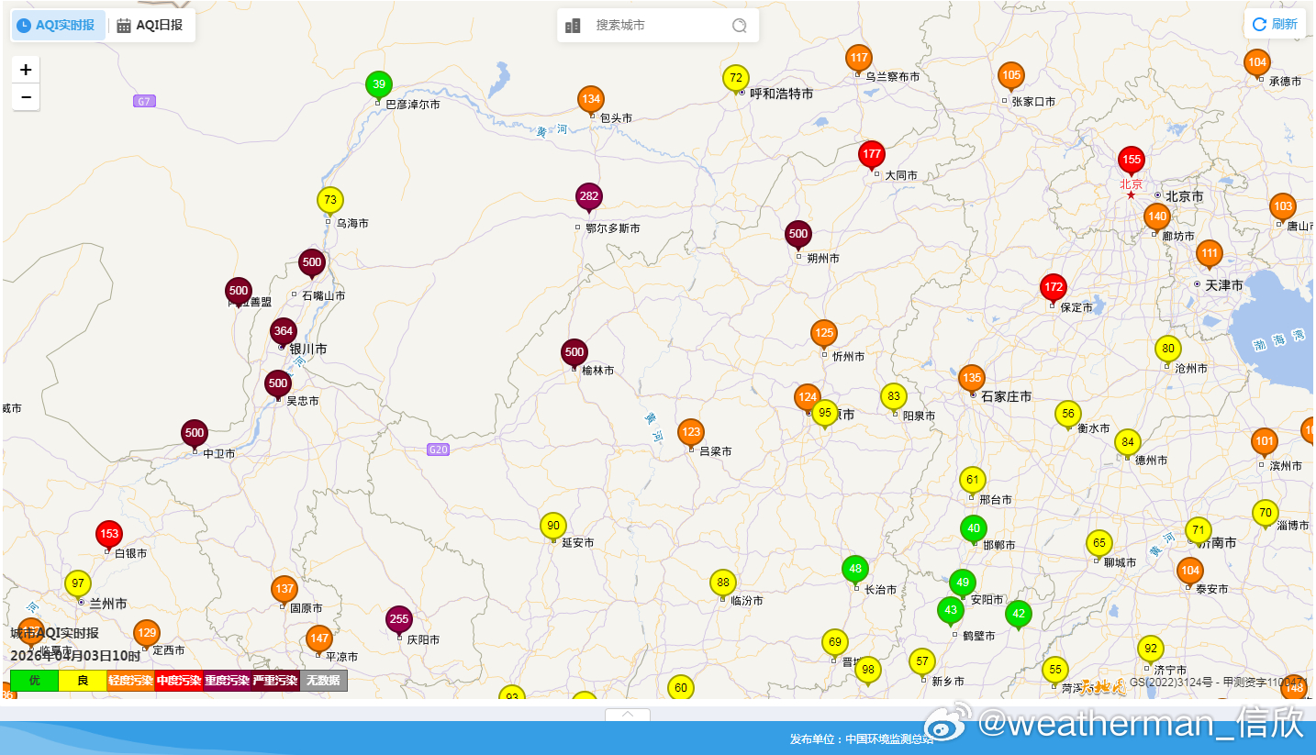This screenshot has width=1316, height=755.
Task: Zoom in the map with plus button
Action: coord(26,70)
